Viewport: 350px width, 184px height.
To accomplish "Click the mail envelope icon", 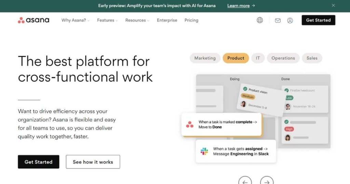I will (278, 21).
